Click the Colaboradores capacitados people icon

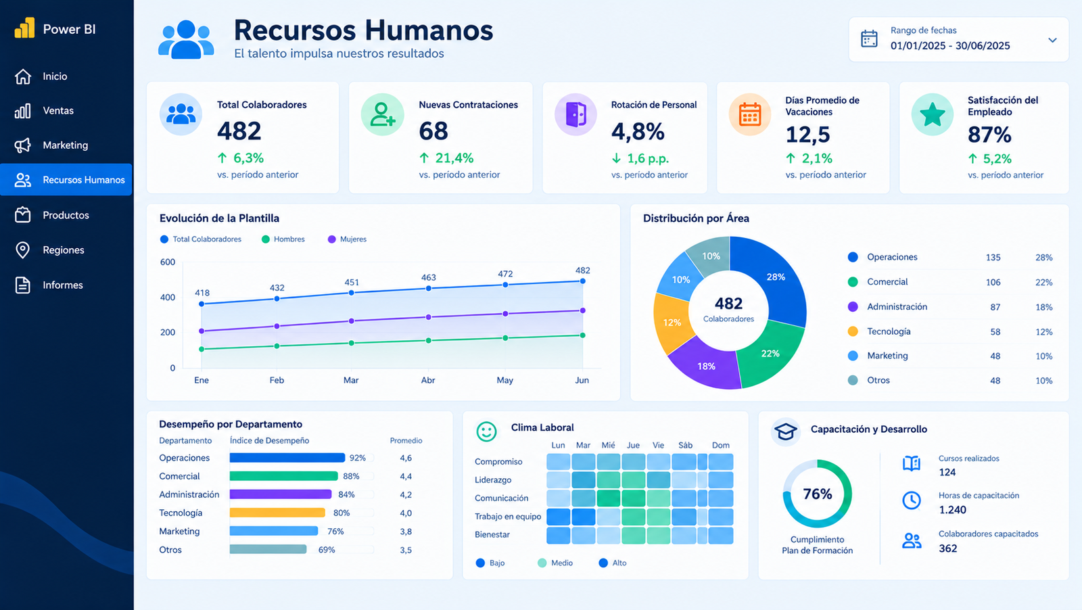pos(912,540)
